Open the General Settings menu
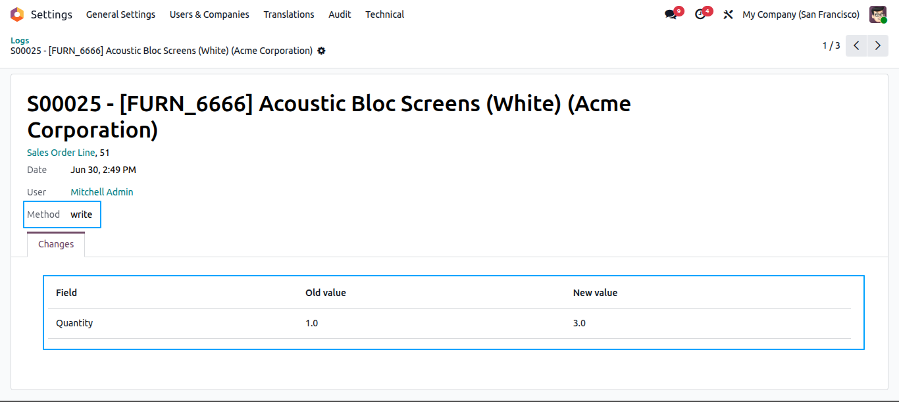Viewport: 899px width, 402px height. pos(121,14)
